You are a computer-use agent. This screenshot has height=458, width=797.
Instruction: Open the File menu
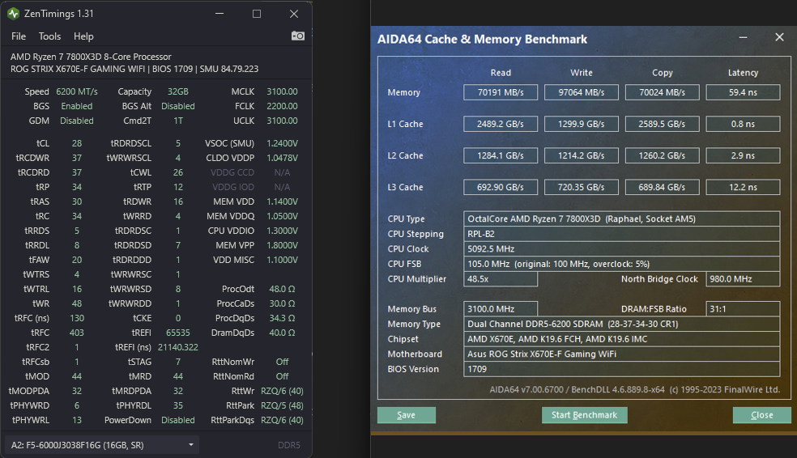pyautogui.click(x=19, y=36)
